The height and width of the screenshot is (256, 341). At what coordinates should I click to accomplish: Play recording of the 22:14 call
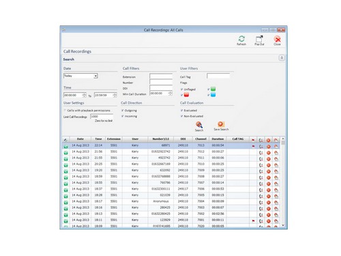(x=269, y=147)
